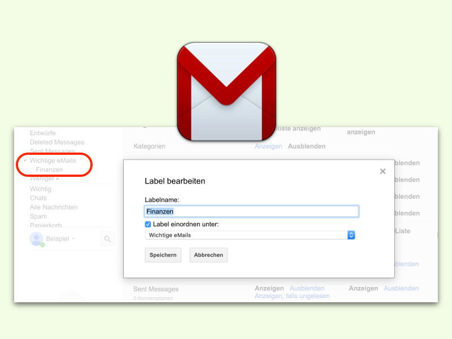Save label with Speichern button
Image resolution: width=452 pixels, height=339 pixels.
[x=163, y=255]
